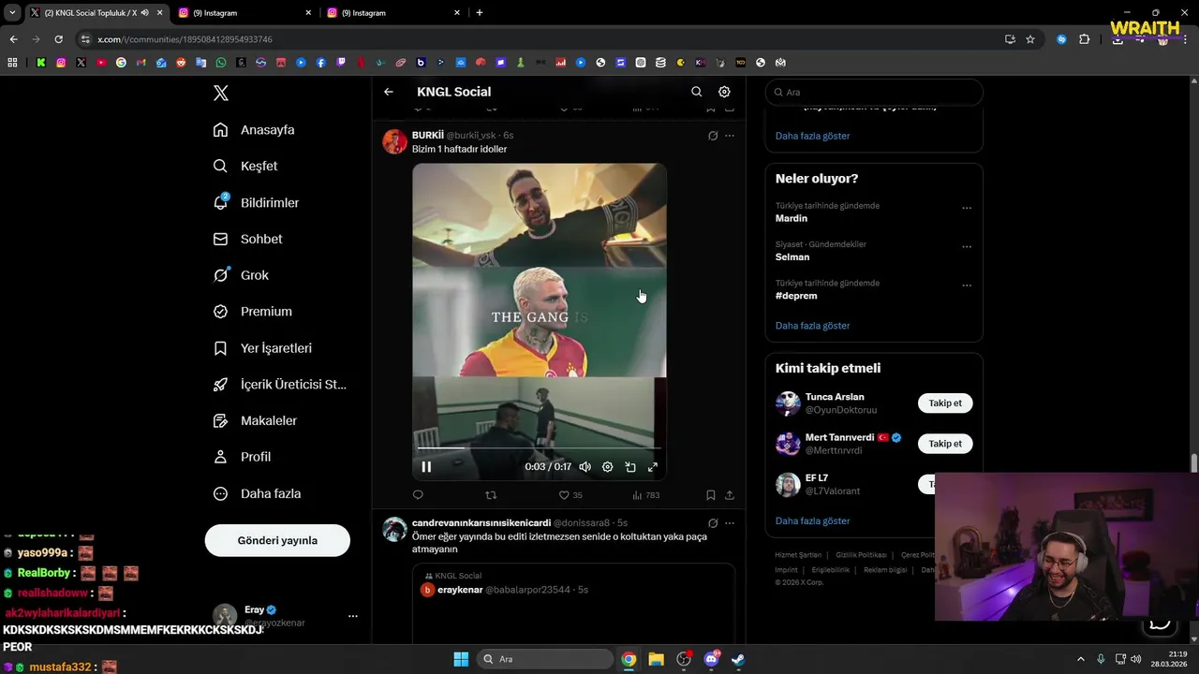Screen dimensions: 1199x674
Task: Open #deprem trending hashtag
Action: [796, 296]
